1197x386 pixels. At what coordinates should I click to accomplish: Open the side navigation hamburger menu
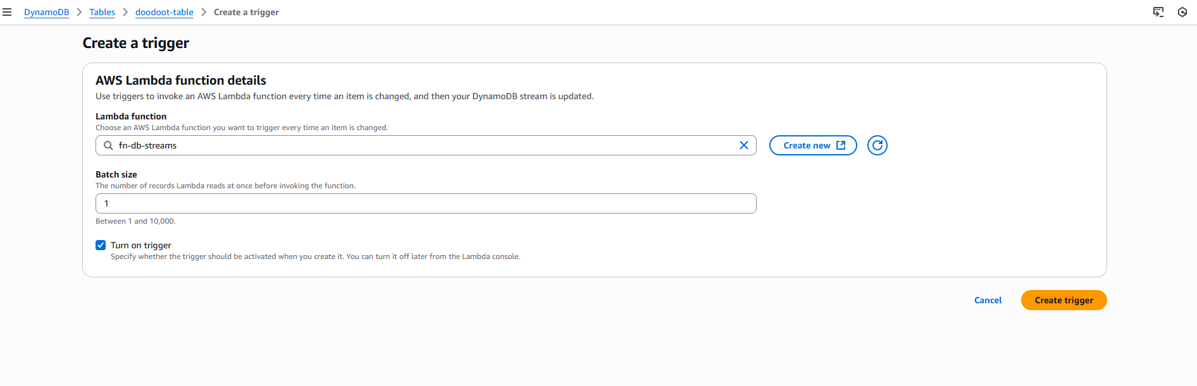click(x=7, y=12)
